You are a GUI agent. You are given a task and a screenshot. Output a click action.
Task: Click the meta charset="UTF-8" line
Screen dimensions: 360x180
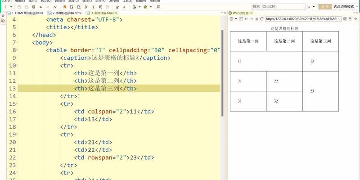[84, 19]
